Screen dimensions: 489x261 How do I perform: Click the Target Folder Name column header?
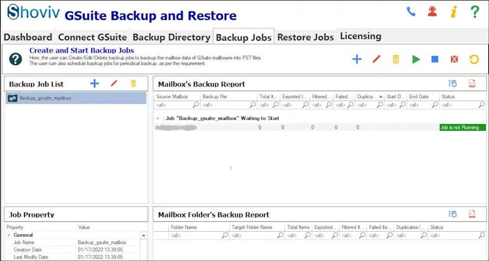[x=257, y=227]
